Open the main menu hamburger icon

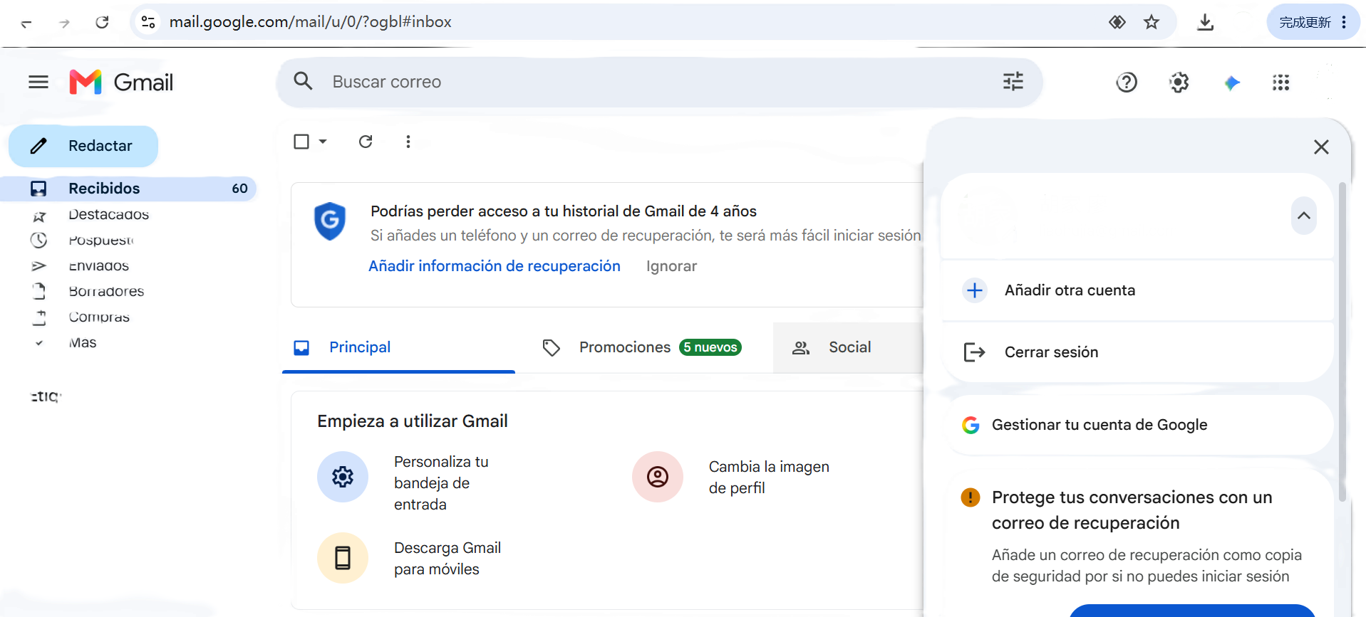point(38,83)
